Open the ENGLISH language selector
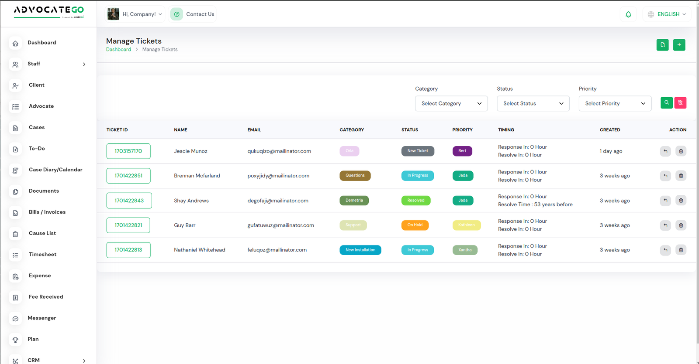This screenshot has width=699, height=364. tap(667, 14)
